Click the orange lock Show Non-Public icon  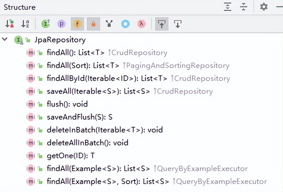click(x=93, y=24)
